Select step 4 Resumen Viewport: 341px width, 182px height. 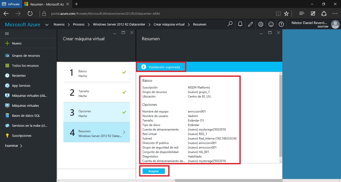(97, 132)
